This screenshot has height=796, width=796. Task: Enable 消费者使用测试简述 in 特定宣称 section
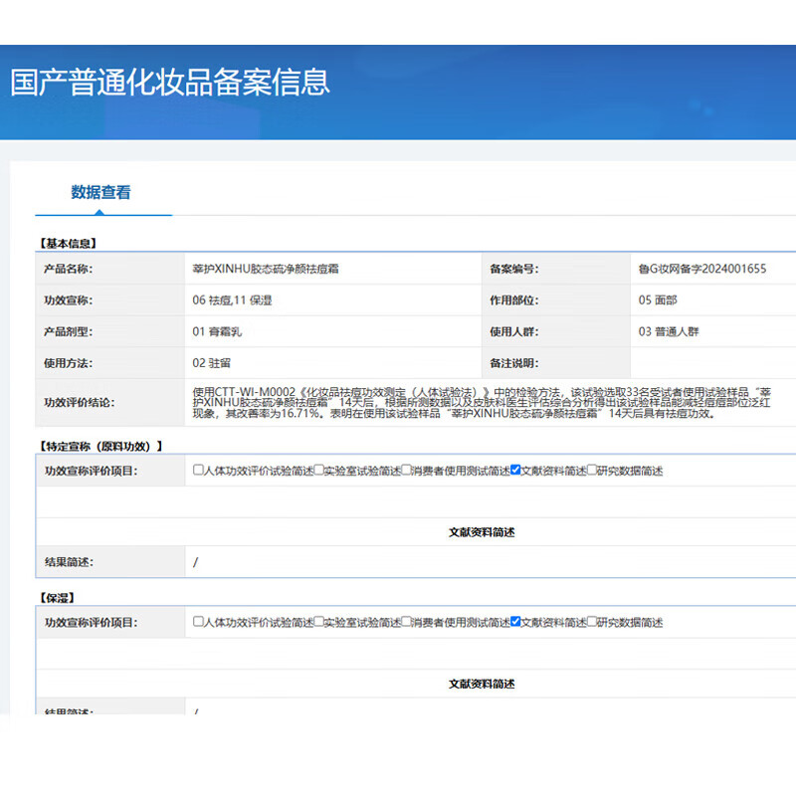[x=408, y=471]
